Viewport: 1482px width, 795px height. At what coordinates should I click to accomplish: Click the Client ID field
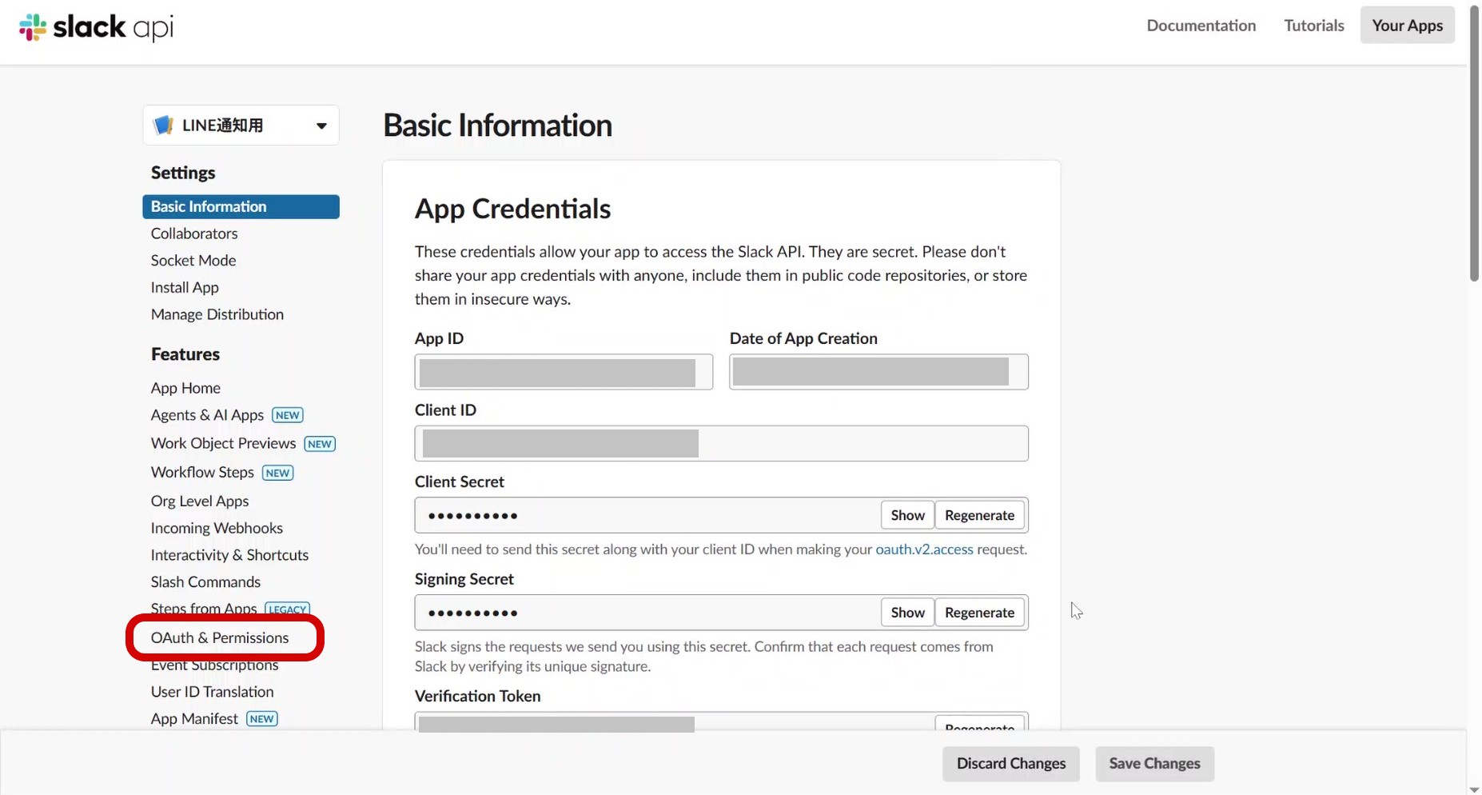pyautogui.click(x=721, y=444)
